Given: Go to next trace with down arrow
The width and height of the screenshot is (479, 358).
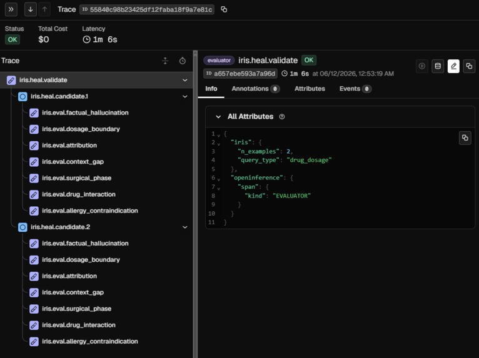Looking at the screenshot, I should [x=31, y=9].
